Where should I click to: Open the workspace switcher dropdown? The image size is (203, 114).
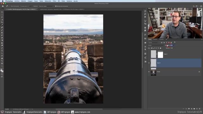197,6
